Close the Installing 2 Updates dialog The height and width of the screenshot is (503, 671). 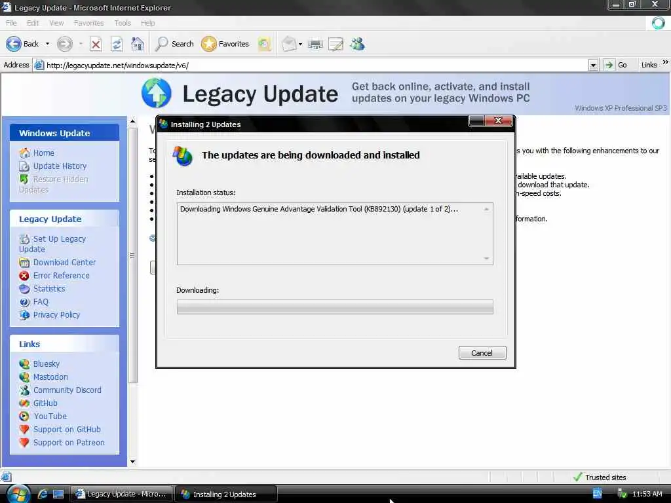[x=498, y=121]
